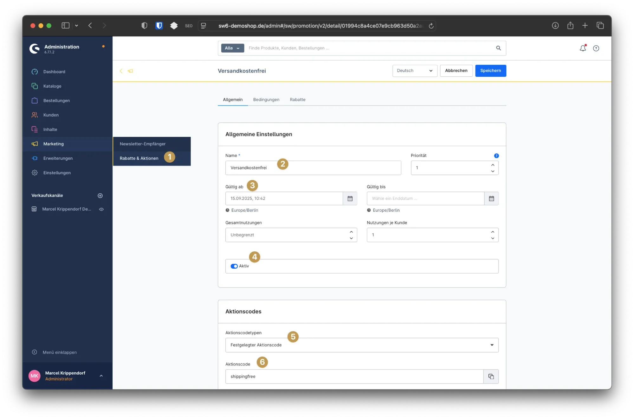Open Bestellungen via its sidebar icon
The image size is (634, 419).
point(35,100)
